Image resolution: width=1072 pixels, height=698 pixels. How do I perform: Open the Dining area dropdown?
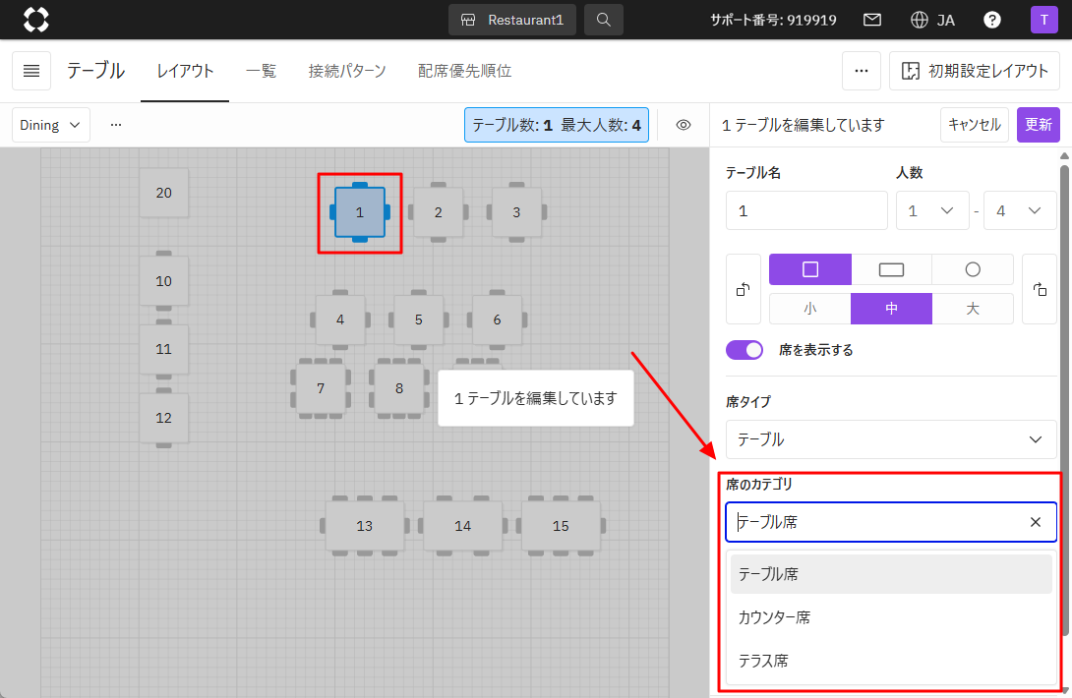50,125
